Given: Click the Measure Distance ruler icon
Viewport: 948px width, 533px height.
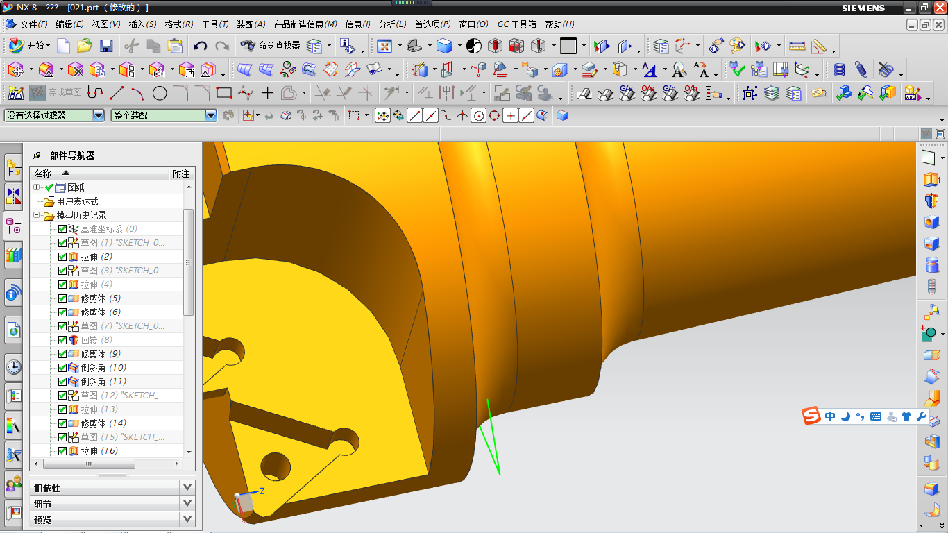Looking at the screenshot, I should tap(797, 46).
